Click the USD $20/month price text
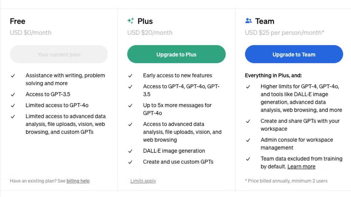The image size is (351, 197). tap(150, 33)
